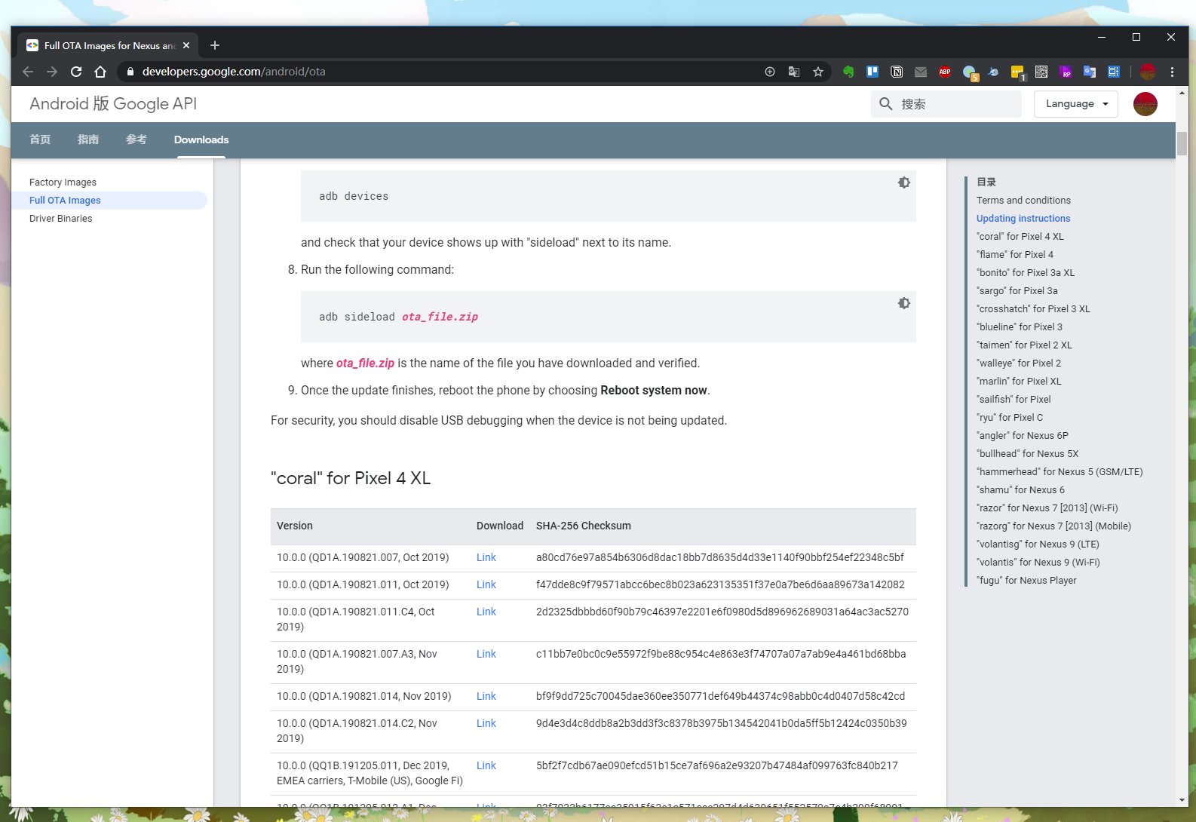Click the translate page icon in address bar
The width and height of the screenshot is (1196, 822).
[x=794, y=72]
